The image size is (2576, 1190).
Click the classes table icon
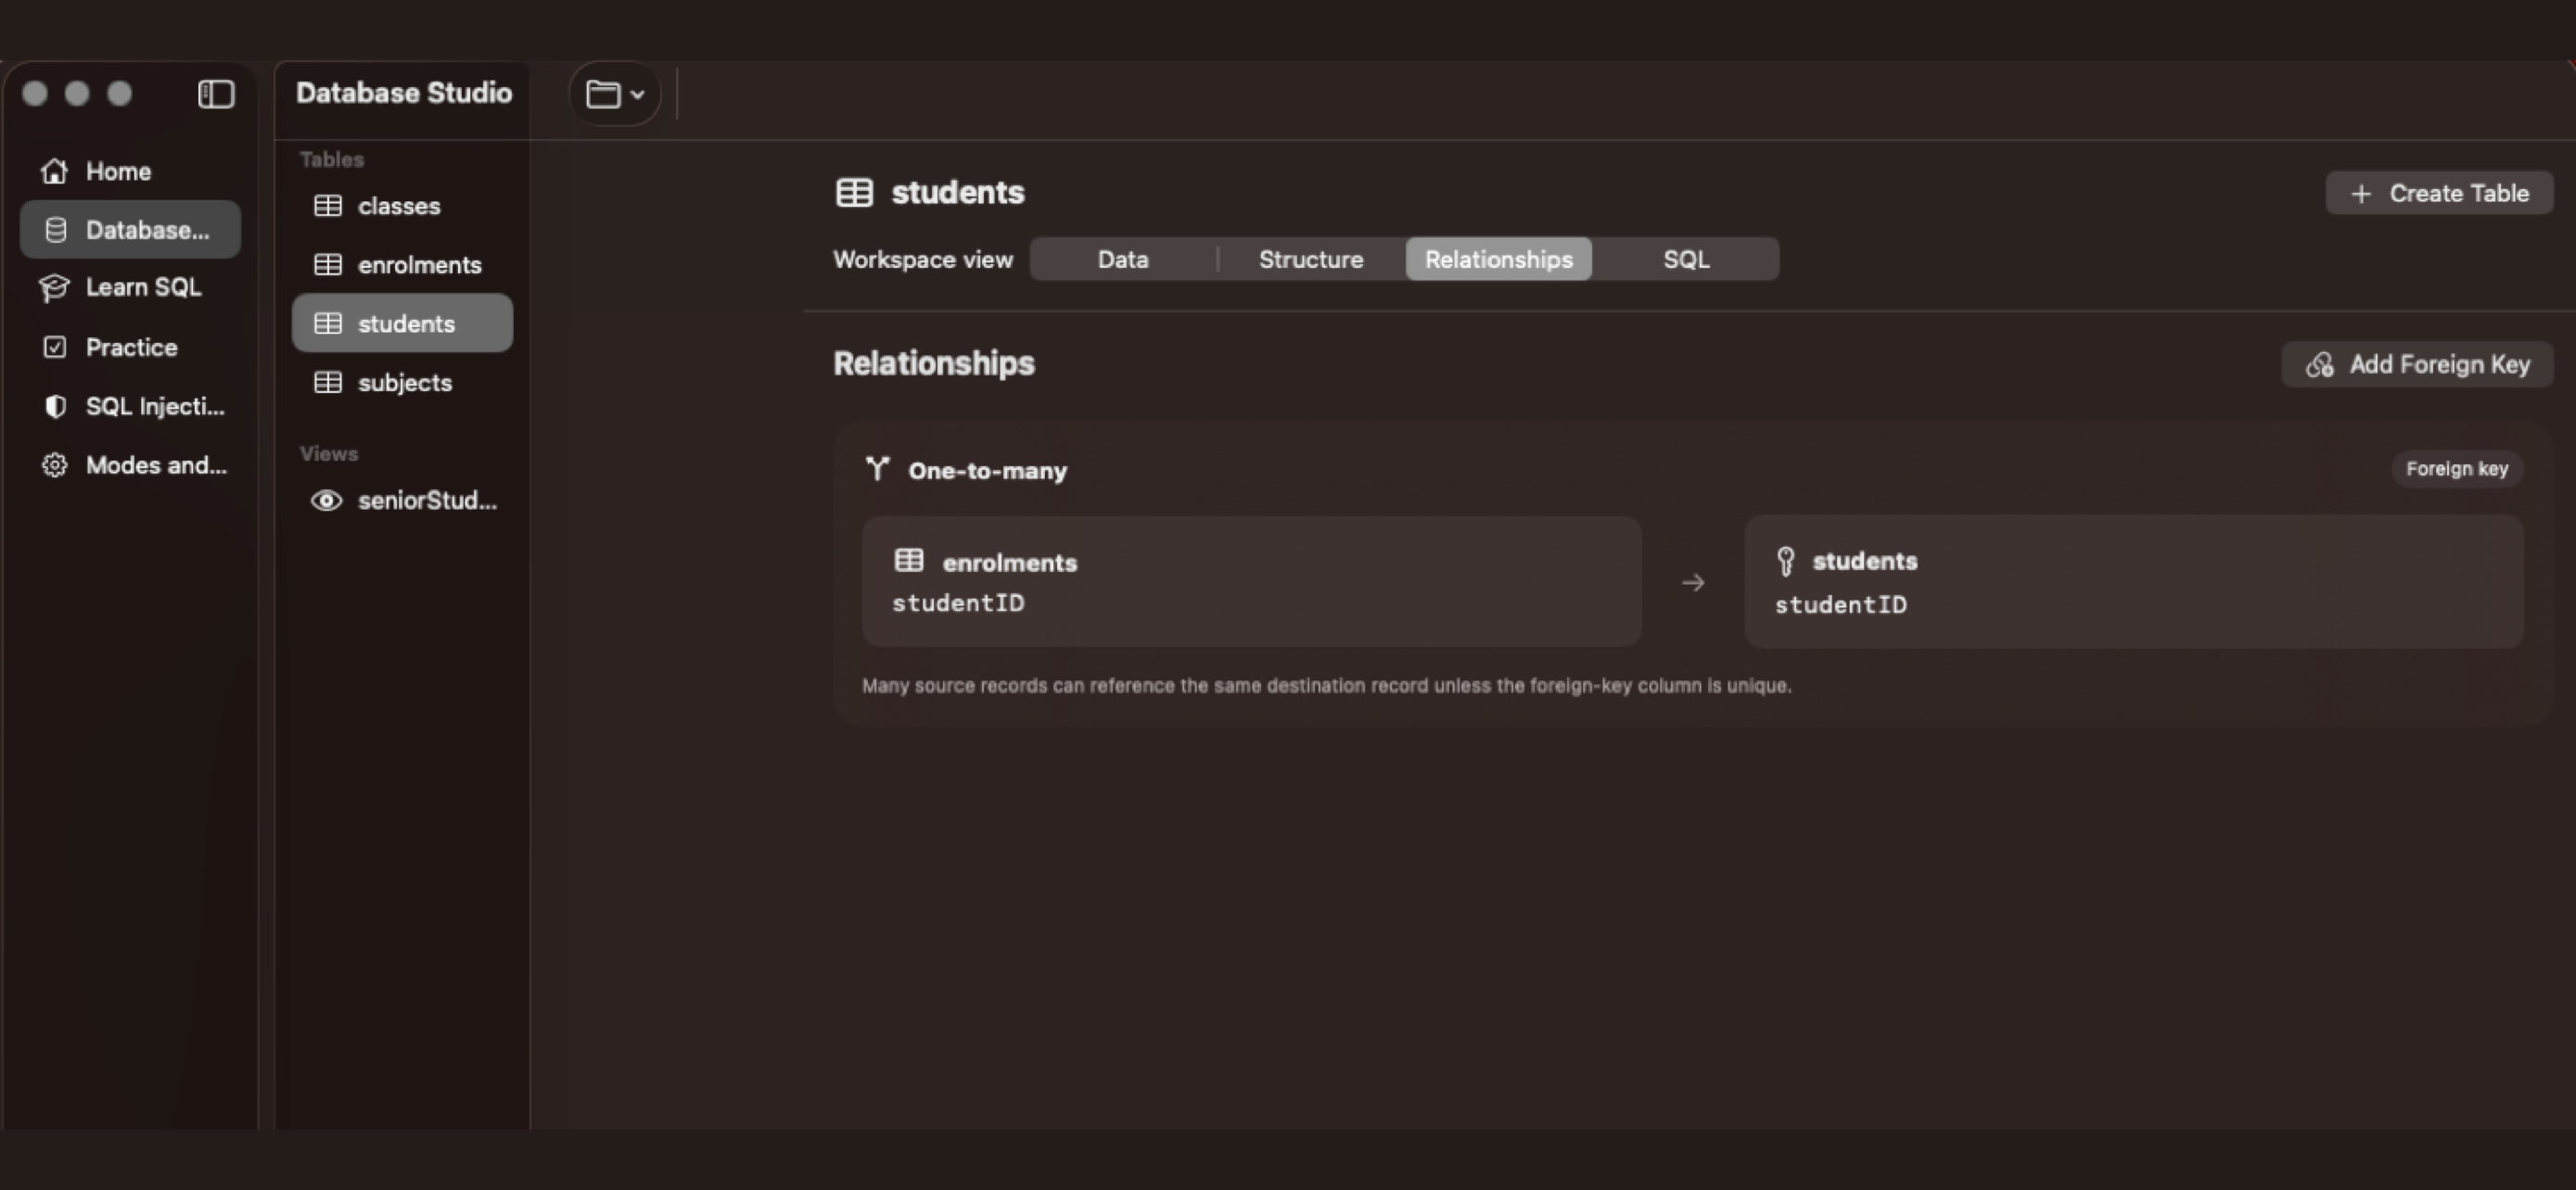(328, 206)
